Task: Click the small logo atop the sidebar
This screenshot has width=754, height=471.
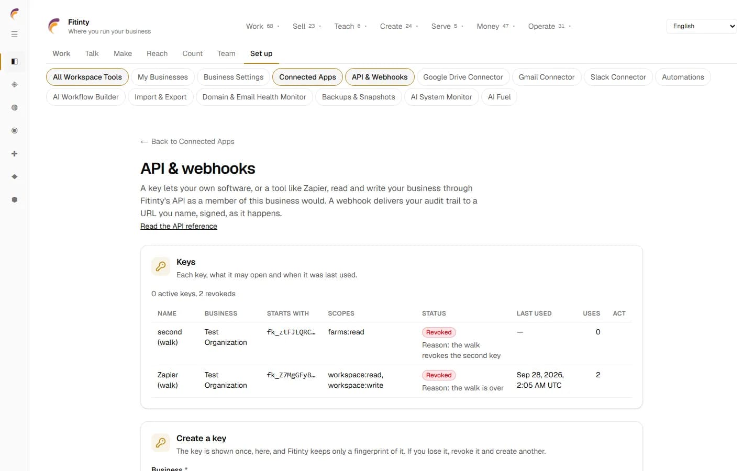Action: pos(15,14)
